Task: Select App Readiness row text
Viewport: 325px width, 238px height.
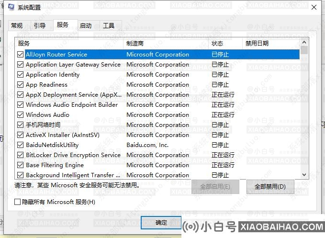Action: pyautogui.click(x=46, y=85)
